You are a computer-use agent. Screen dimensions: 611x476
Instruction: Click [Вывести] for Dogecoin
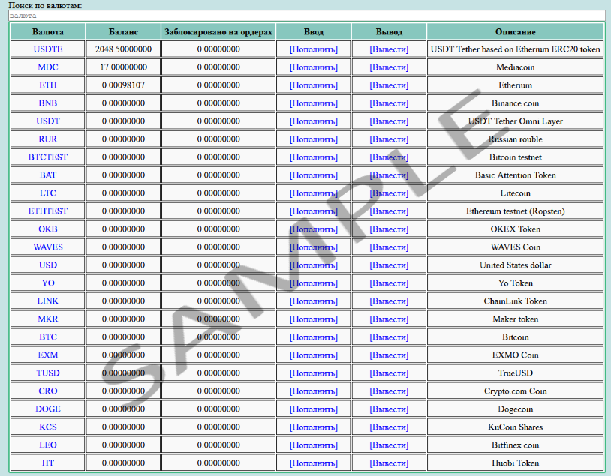click(389, 409)
